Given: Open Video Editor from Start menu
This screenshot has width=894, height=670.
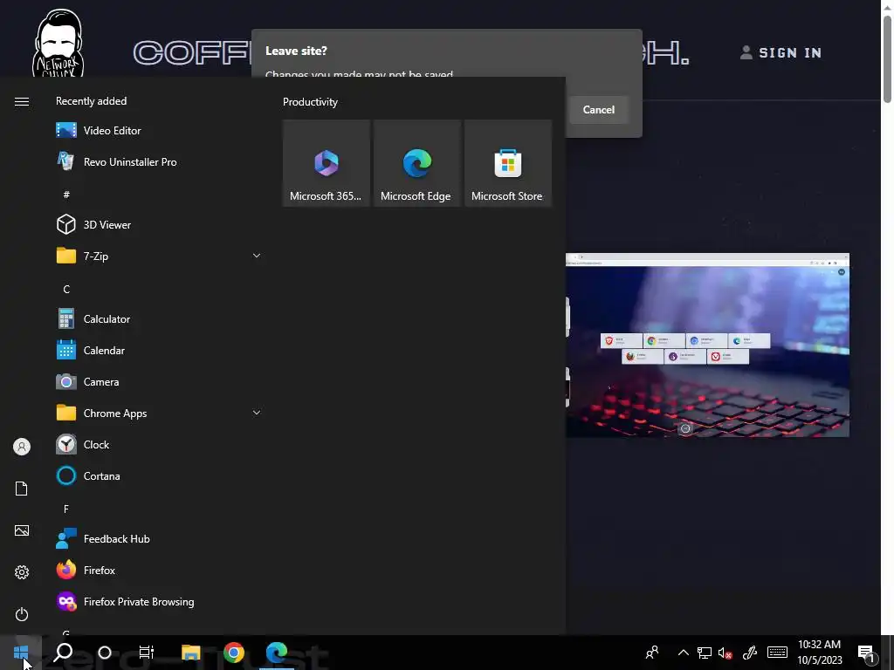Looking at the screenshot, I should [x=159, y=131].
